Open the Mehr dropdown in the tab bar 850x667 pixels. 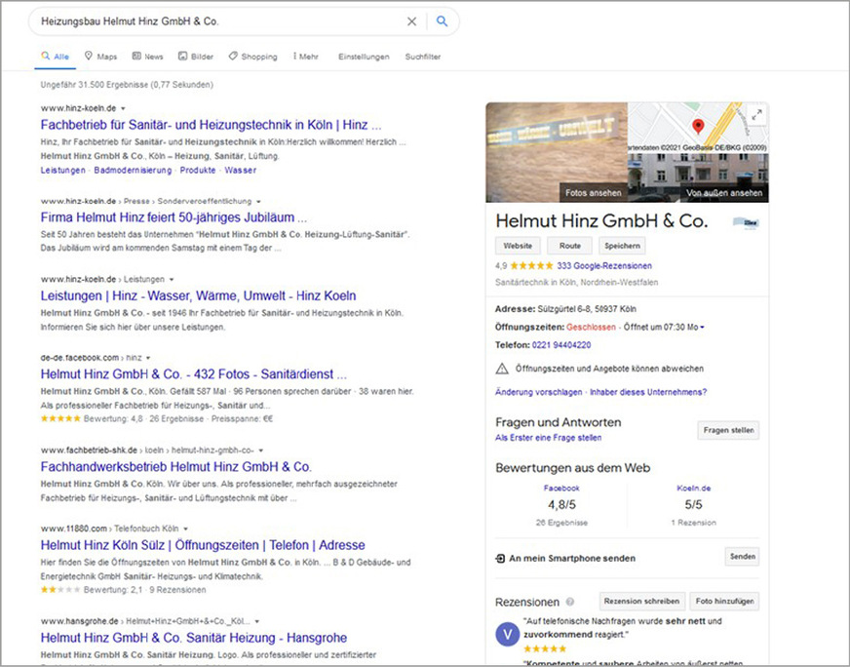(306, 57)
